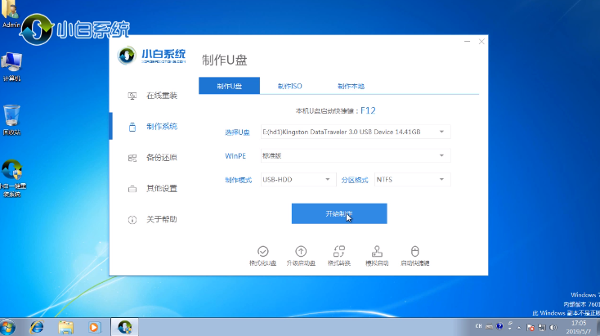
Task: Open the 格式转换 tool
Action: tap(338, 253)
